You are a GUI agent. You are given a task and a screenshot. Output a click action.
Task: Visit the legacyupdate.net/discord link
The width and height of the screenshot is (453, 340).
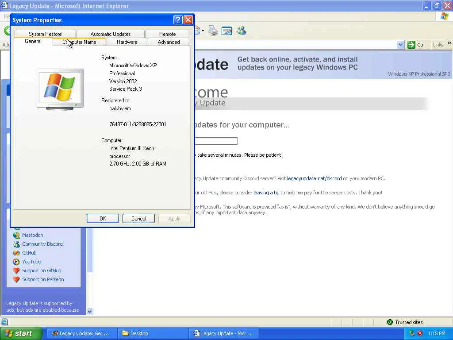coord(315,178)
